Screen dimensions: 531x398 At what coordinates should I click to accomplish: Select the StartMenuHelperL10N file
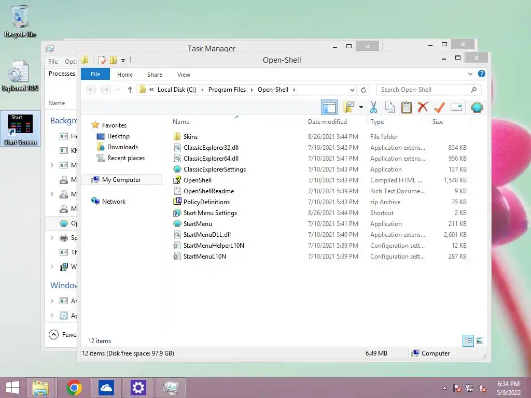[214, 245]
